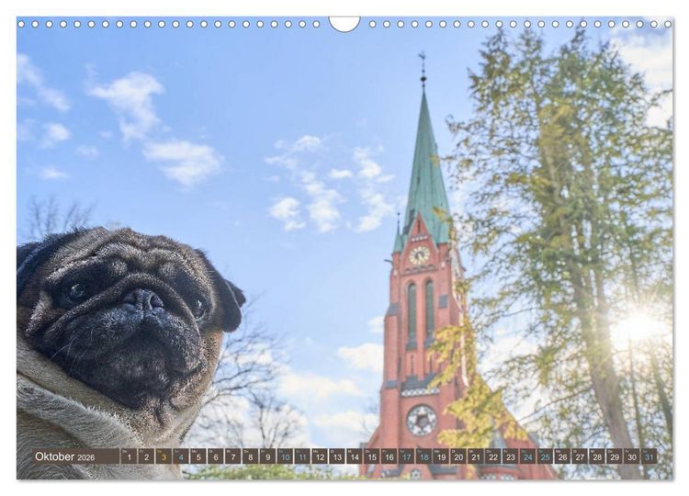Click the "Oktober 2026" month label
689x496 pixels.
65,457
